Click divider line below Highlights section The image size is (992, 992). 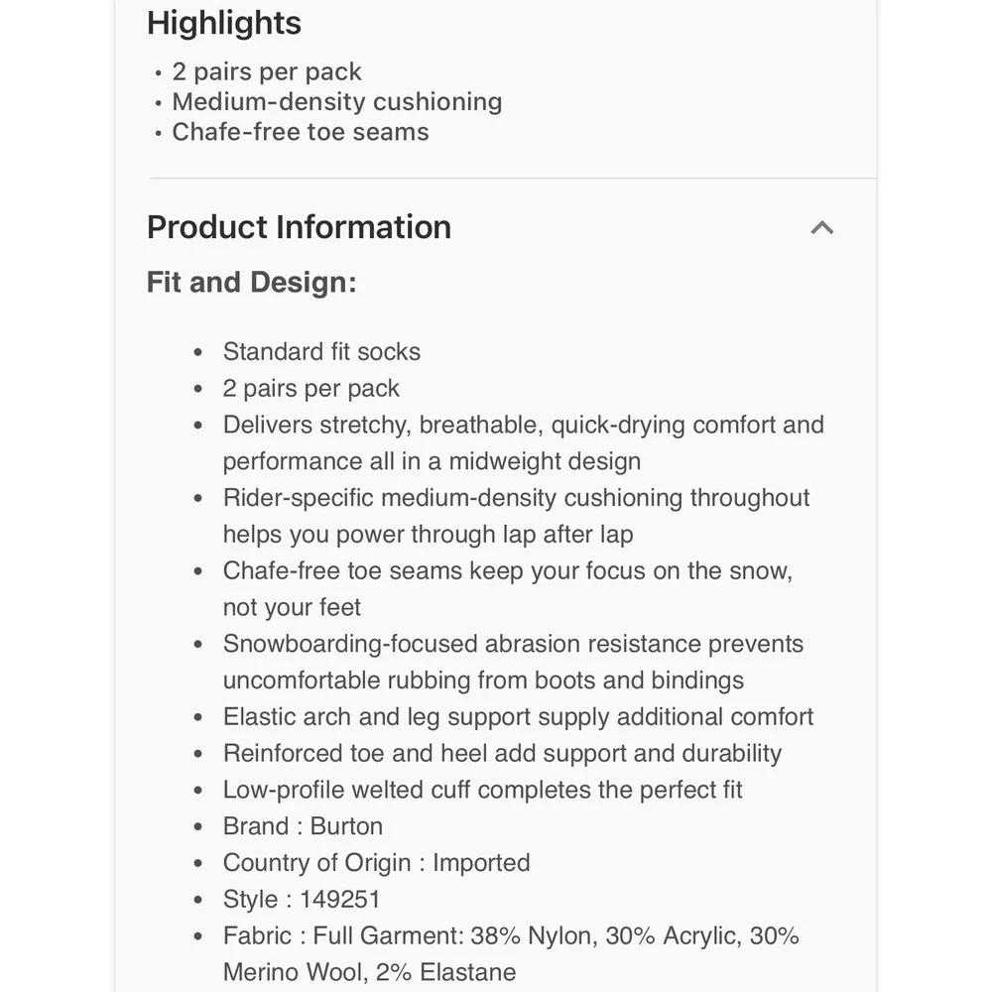(513, 179)
